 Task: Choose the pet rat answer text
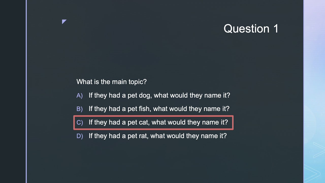tap(157, 136)
